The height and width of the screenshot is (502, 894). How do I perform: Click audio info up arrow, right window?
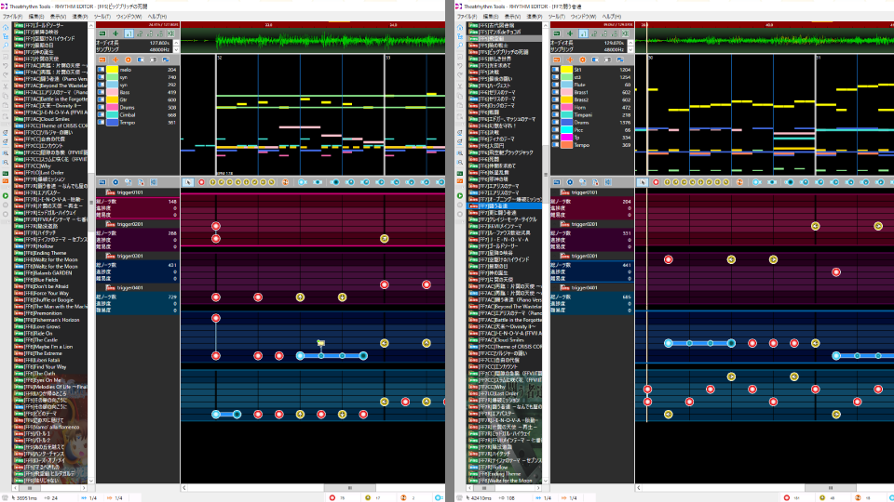click(630, 43)
